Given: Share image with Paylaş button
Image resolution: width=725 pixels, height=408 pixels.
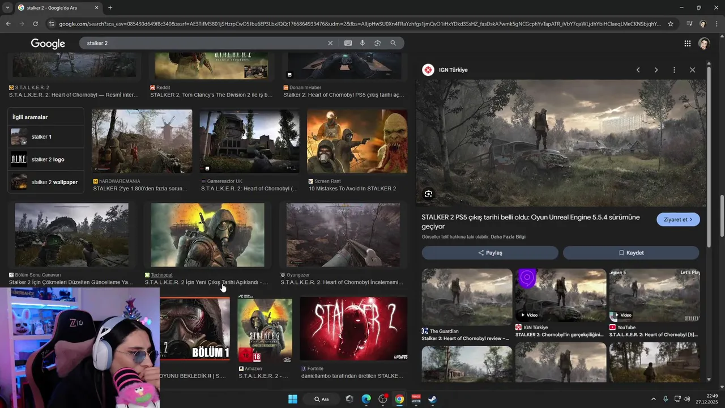Looking at the screenshot, I should pyautogui.click(x=490, y=253).
